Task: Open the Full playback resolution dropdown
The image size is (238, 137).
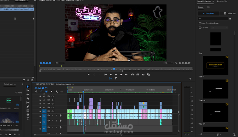Action: [x=168, y=63]
